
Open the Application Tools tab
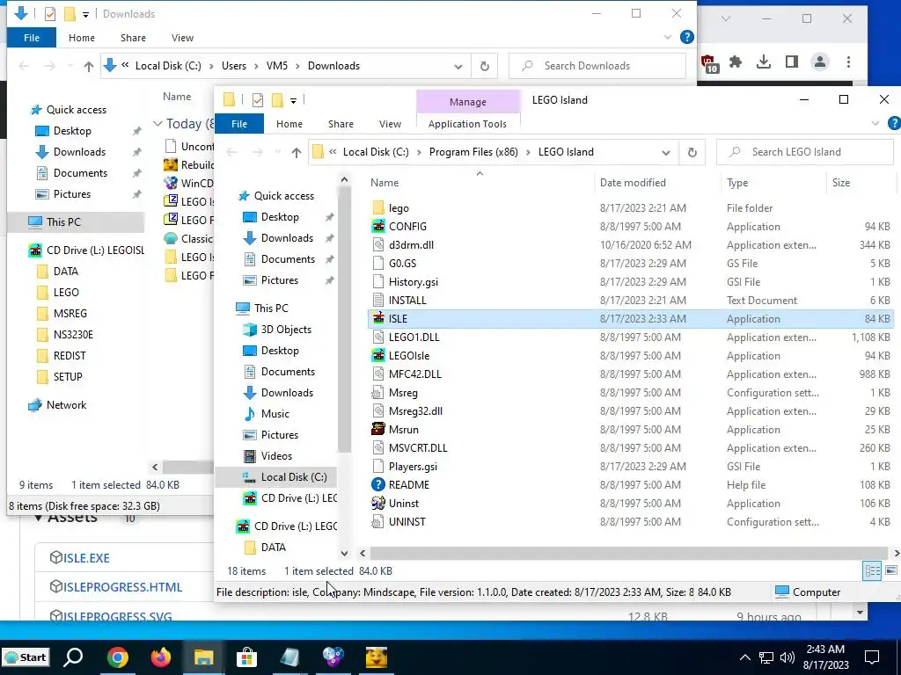467,124
